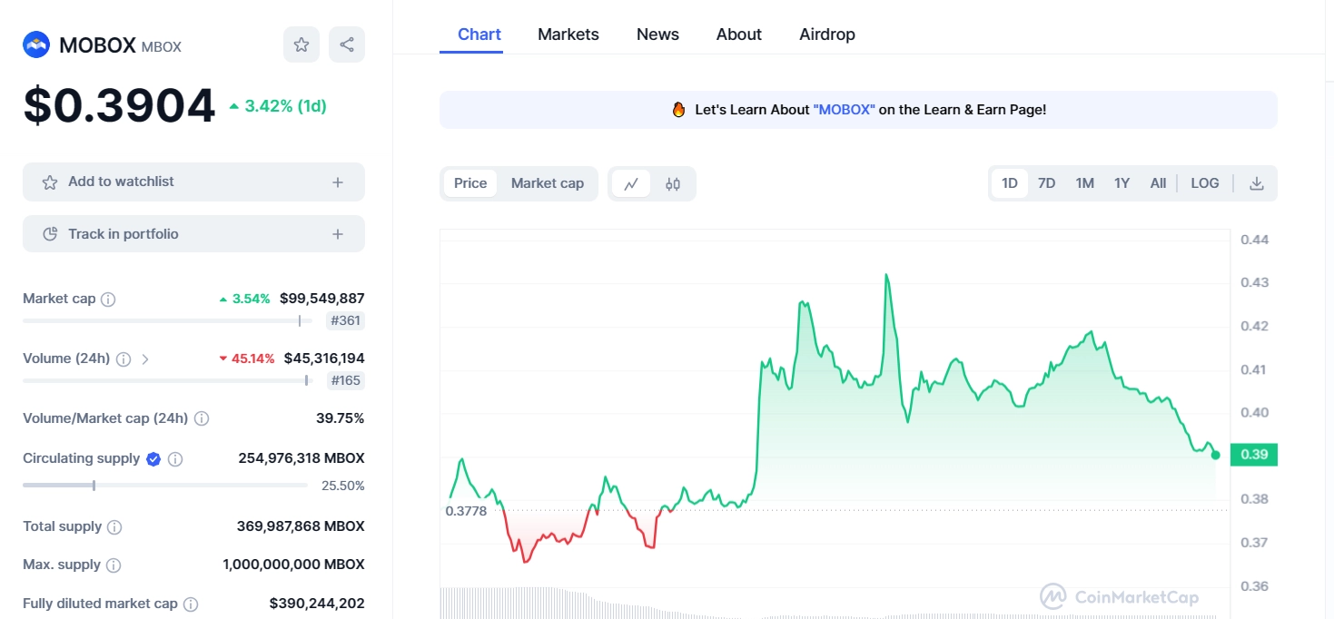1334x619 pixels.
Task: Enable LOG scale on the chart
Action: coord(1204,182)
